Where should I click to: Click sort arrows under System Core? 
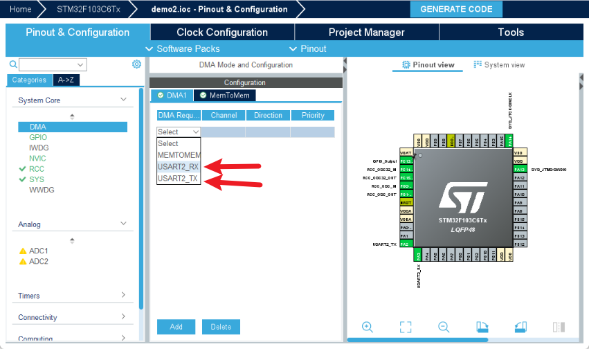pyautogui.click(x=72, y=116)
